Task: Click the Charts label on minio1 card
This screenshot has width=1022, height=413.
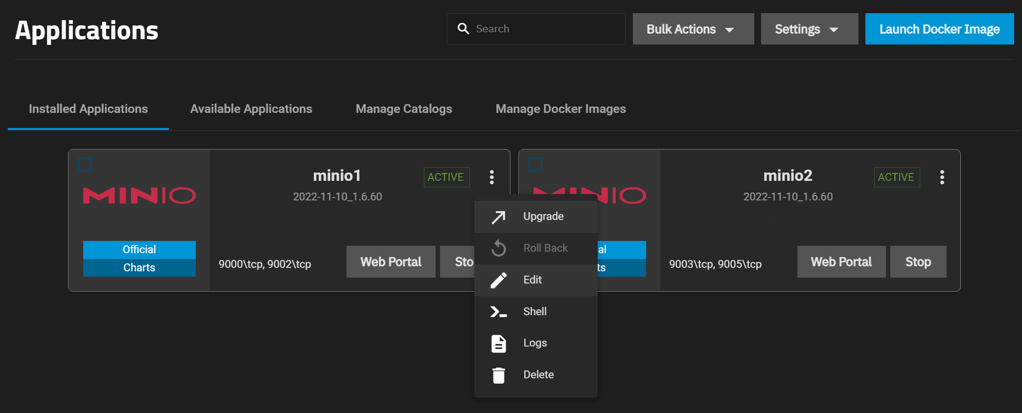Action: (x=139, y=268)
